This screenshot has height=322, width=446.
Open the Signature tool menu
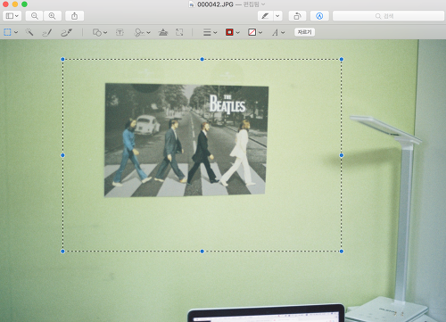pos(143,32)
